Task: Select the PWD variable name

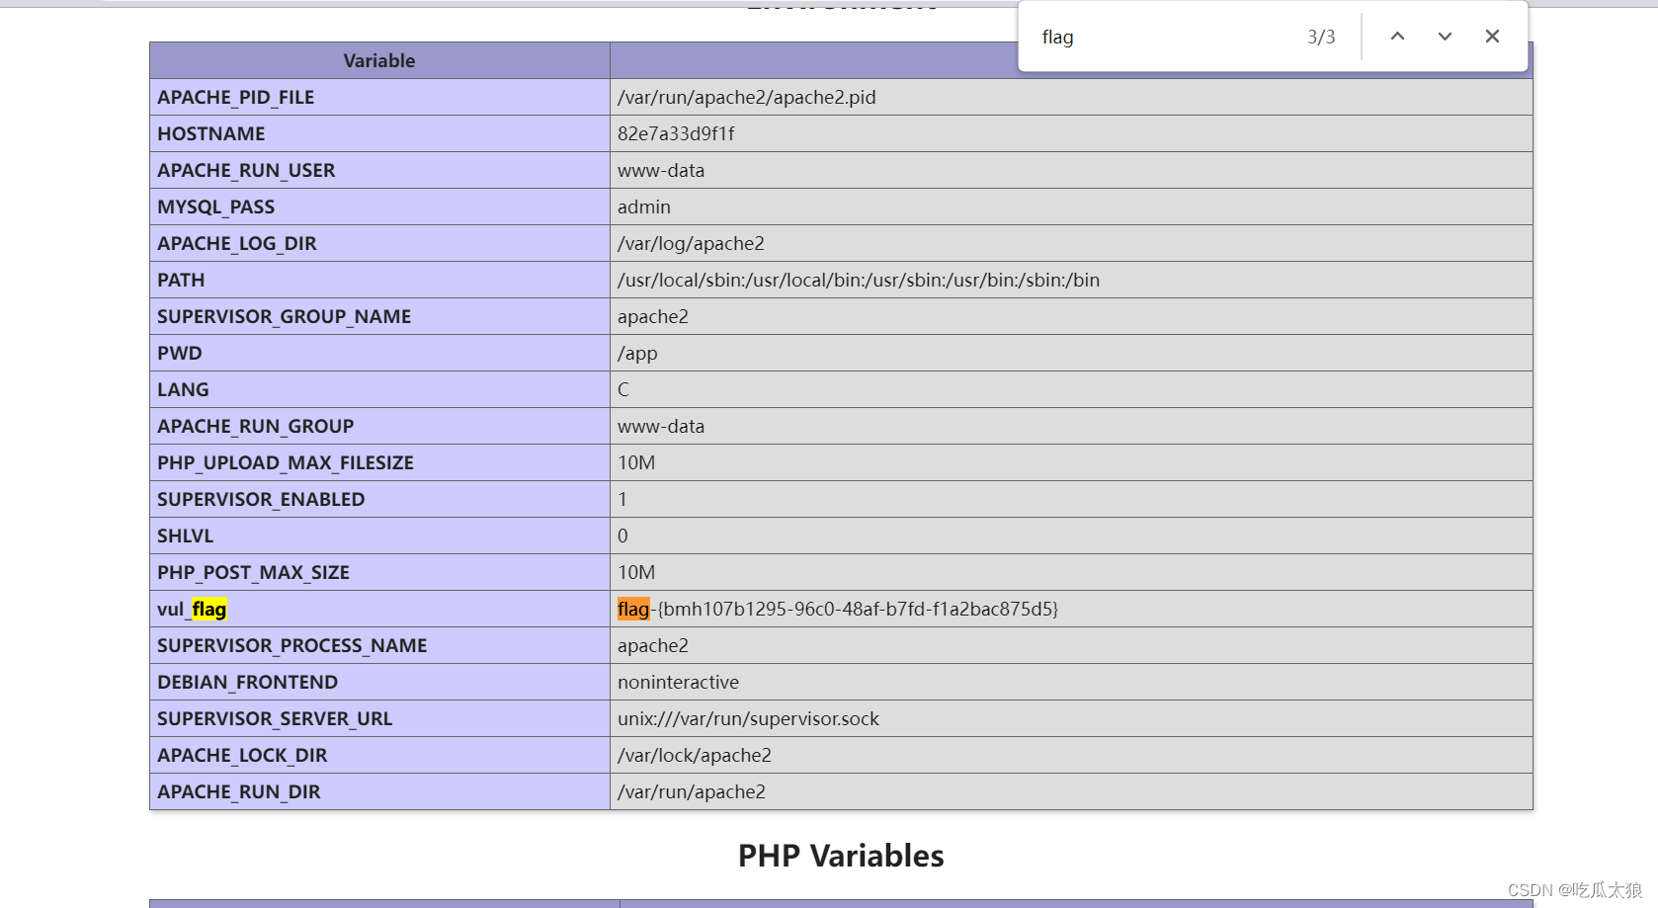Action: 179,353
